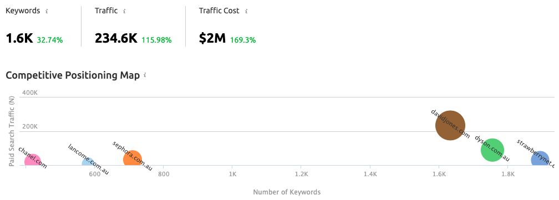Viewport: 559px width, 200px height.
Task: Click the info icon beside Keywords
Action: pyautogui.click(x=47, y=11)
